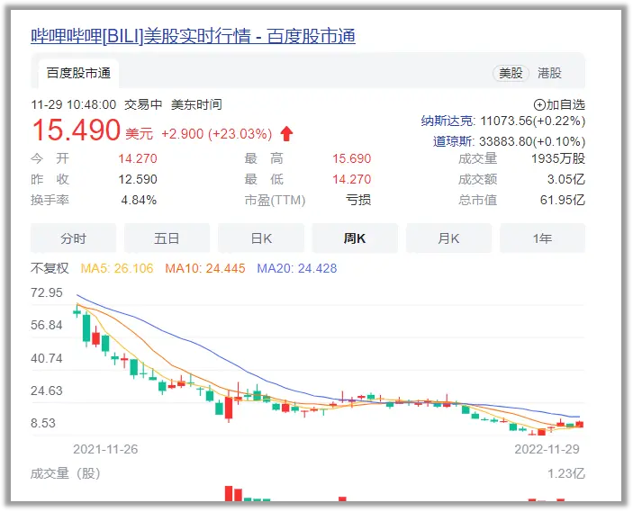Click the 成交量（股）volume chart label
Image resolution: width=633 pixels, height=512 pixels.
[x=66, y=473]
